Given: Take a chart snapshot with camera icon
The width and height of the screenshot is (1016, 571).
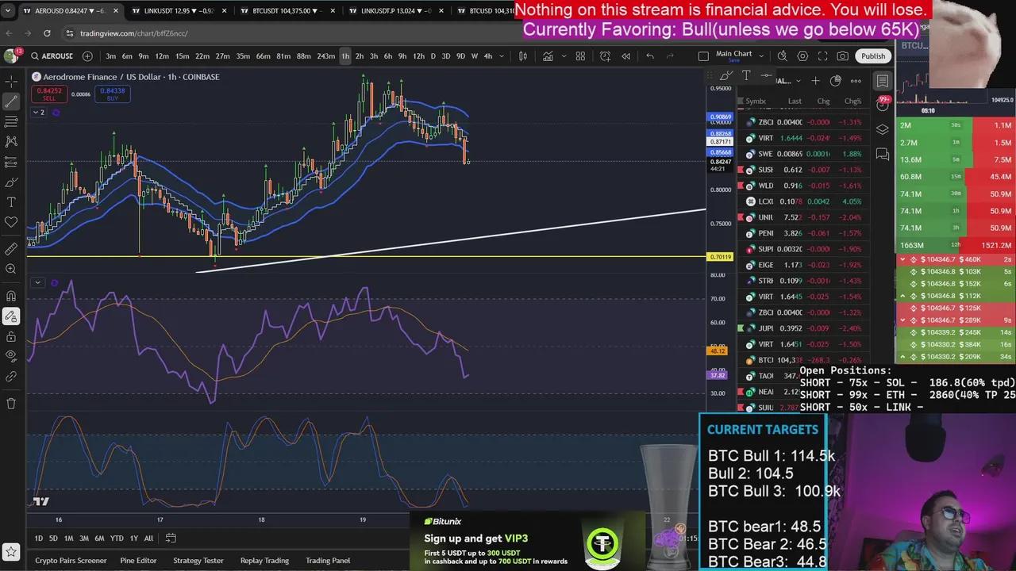Looking at the screenshot, I should tap(843, 56).
